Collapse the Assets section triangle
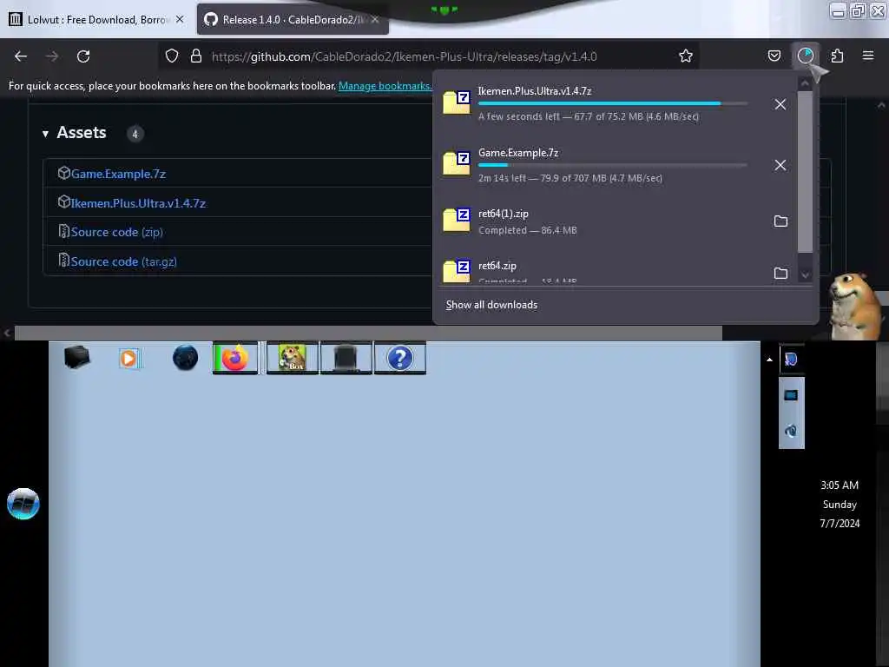The width and height of the screenshot is (889, 667). click(45, 134)
